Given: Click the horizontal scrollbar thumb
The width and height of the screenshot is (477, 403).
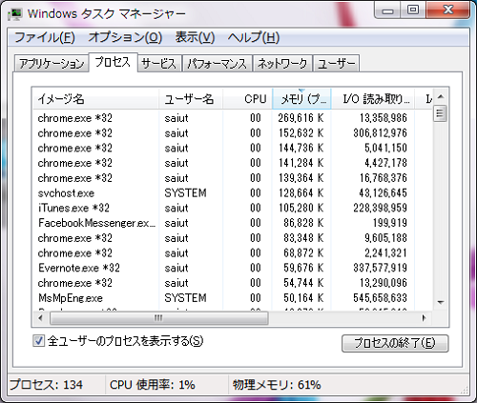Looking at the screenshot, I should (159, 318).
